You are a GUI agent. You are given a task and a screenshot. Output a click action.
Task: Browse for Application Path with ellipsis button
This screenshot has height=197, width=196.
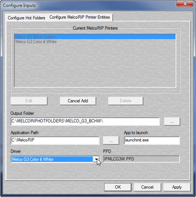(111, 141)
